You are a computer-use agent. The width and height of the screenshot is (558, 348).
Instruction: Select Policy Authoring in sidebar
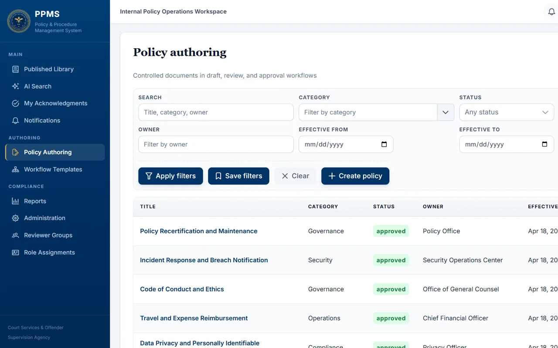coord(55,152)
